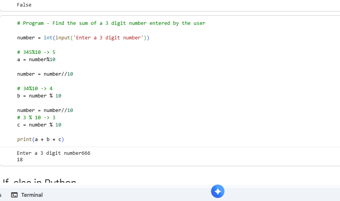The width and height of the screenshot is (340, 201).
Task: Click the print(a + b + c) statement
Action: coord(40,139)
